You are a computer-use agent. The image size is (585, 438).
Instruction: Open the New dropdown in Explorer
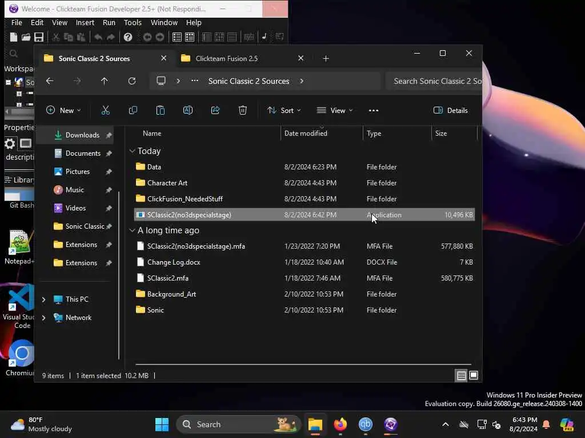click(x=63, y=110)
